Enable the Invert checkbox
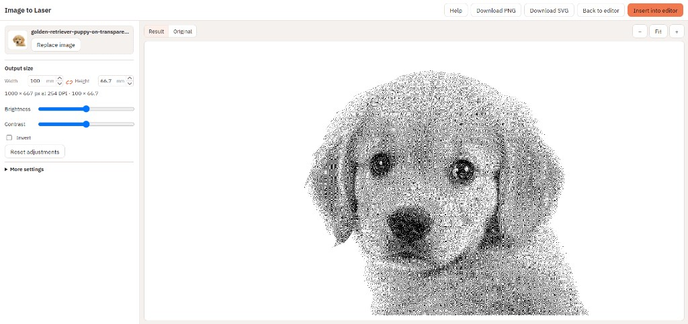688x324 pixels. pyautogui.click(x=9, y=138)
